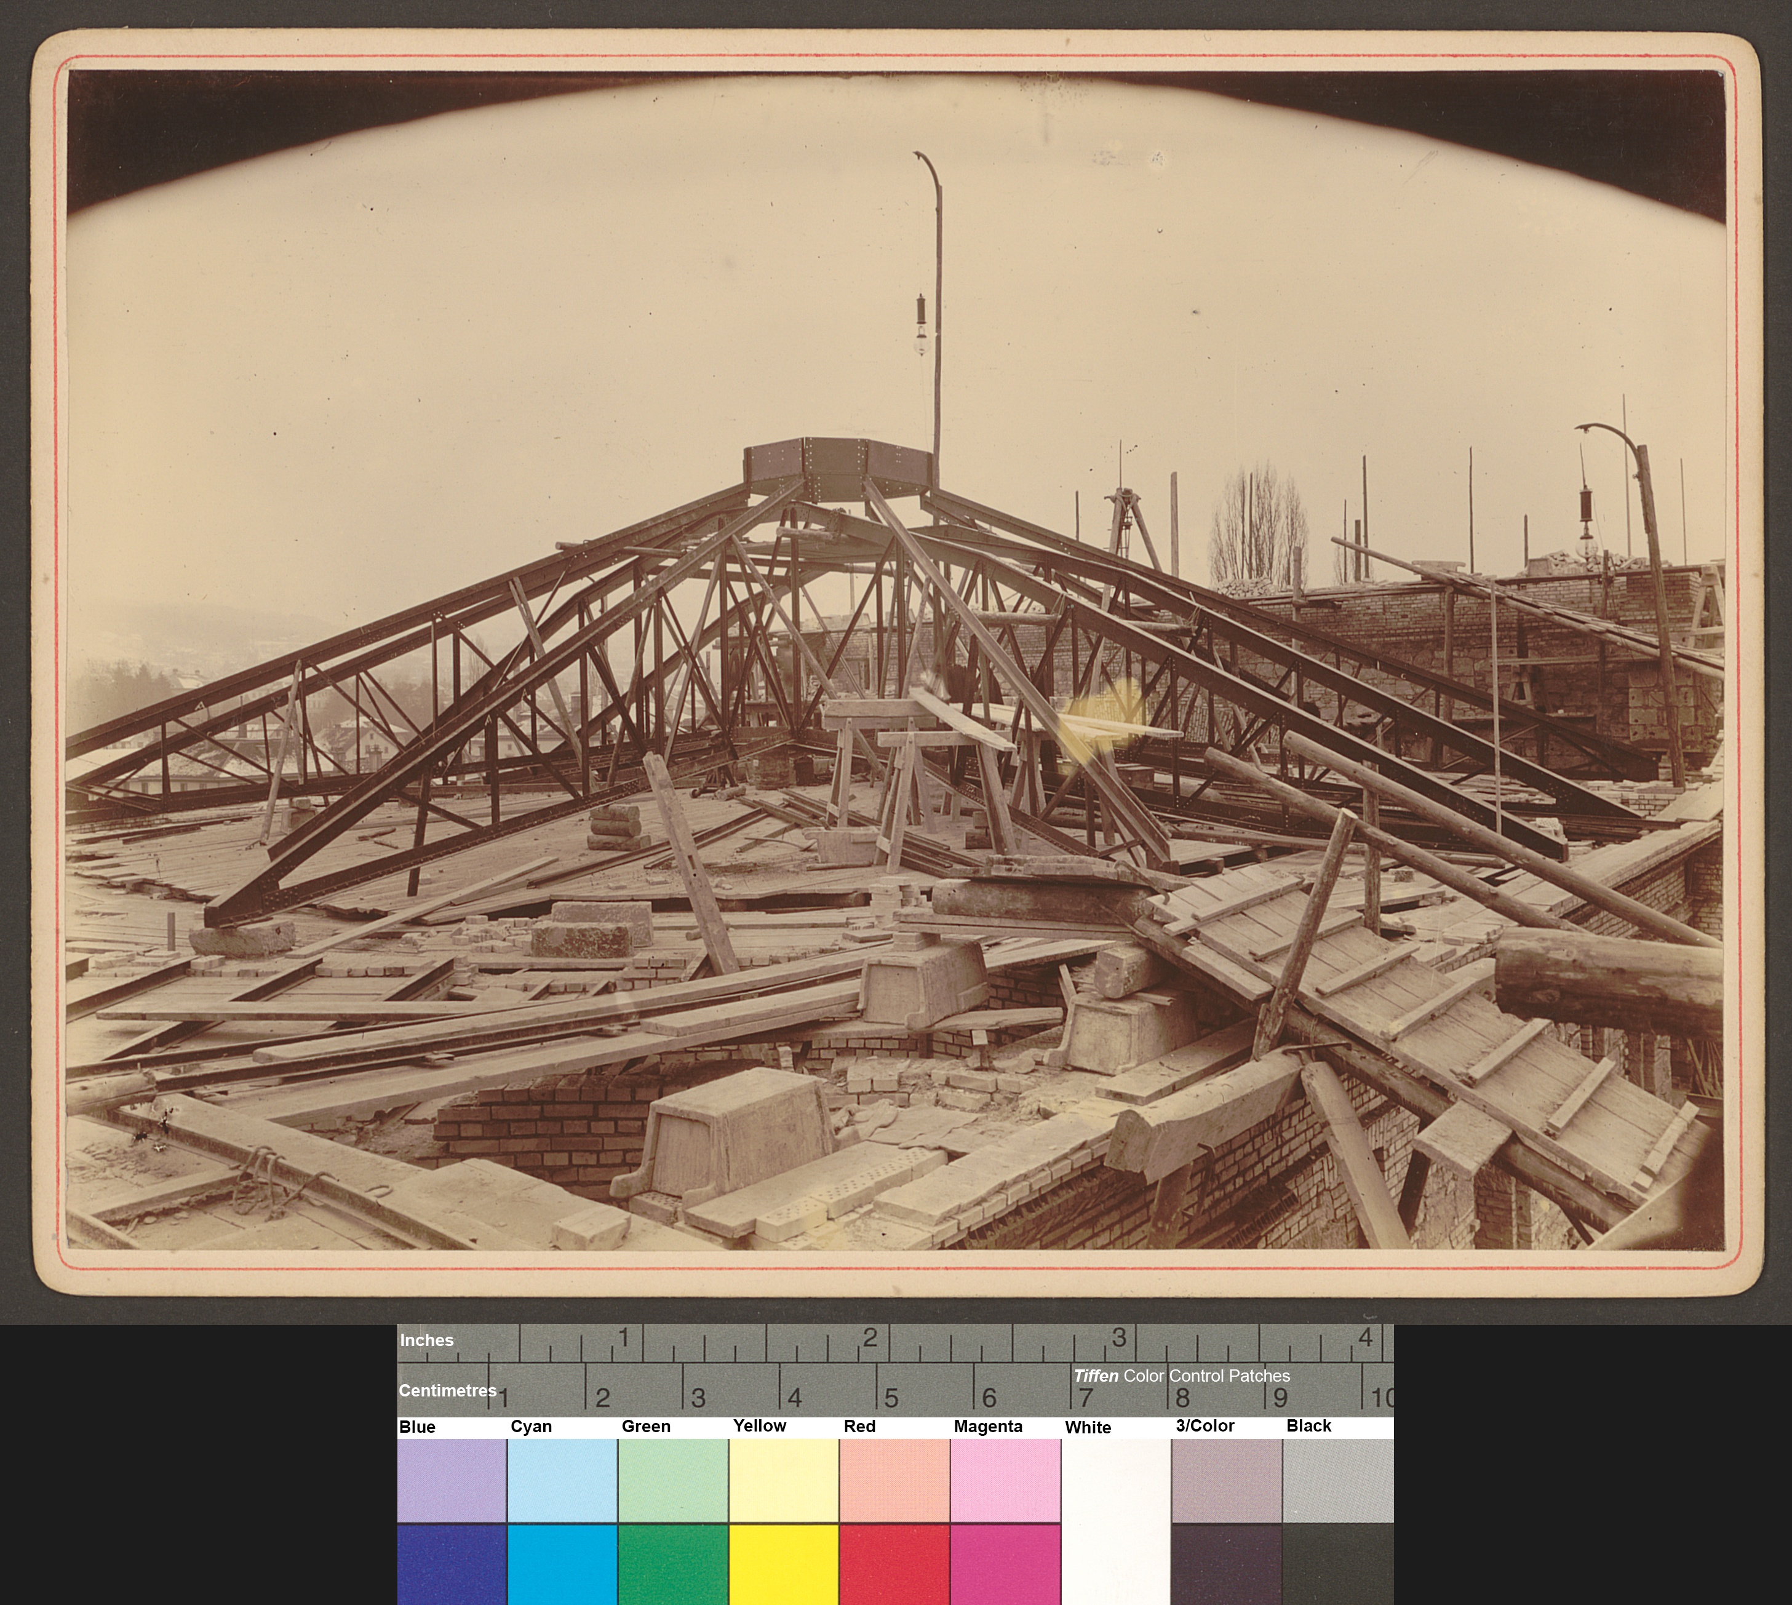Select the saturated cyan patch
This screenshot has height=1605, width=1792.
563,1565
